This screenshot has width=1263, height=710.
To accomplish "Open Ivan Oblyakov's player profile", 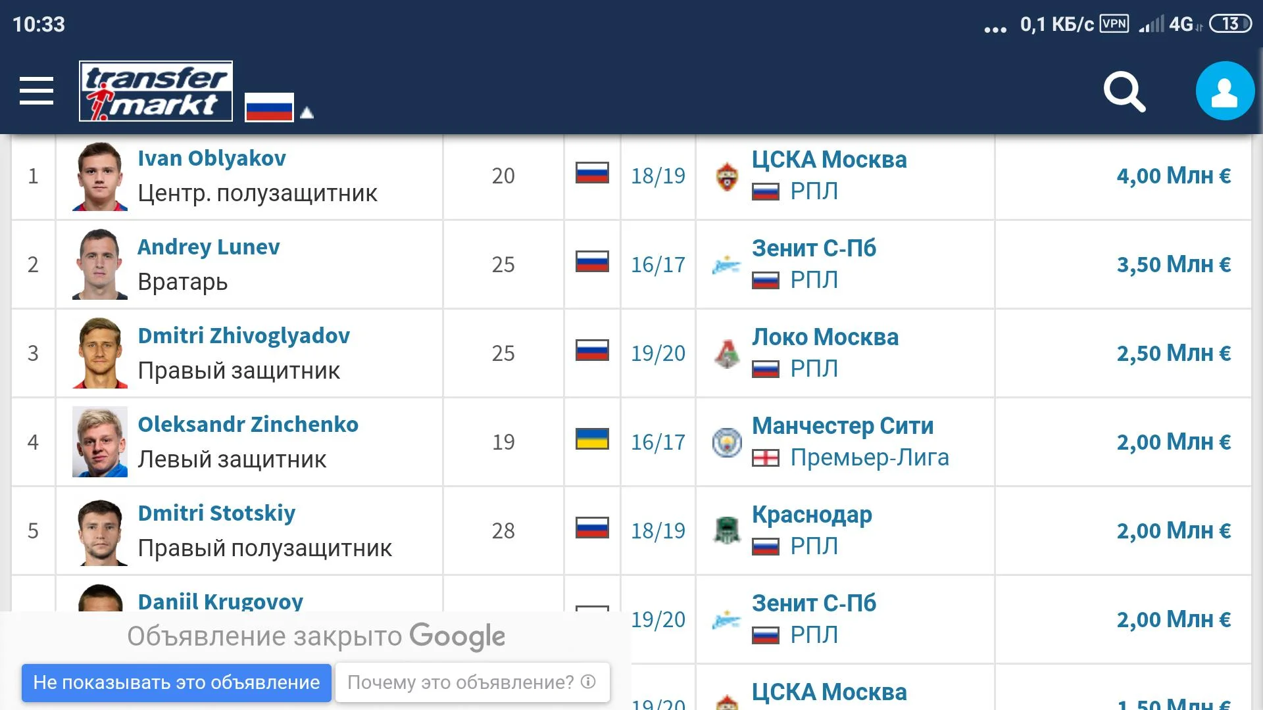I will pyautogui.click(x=212, y=158).
